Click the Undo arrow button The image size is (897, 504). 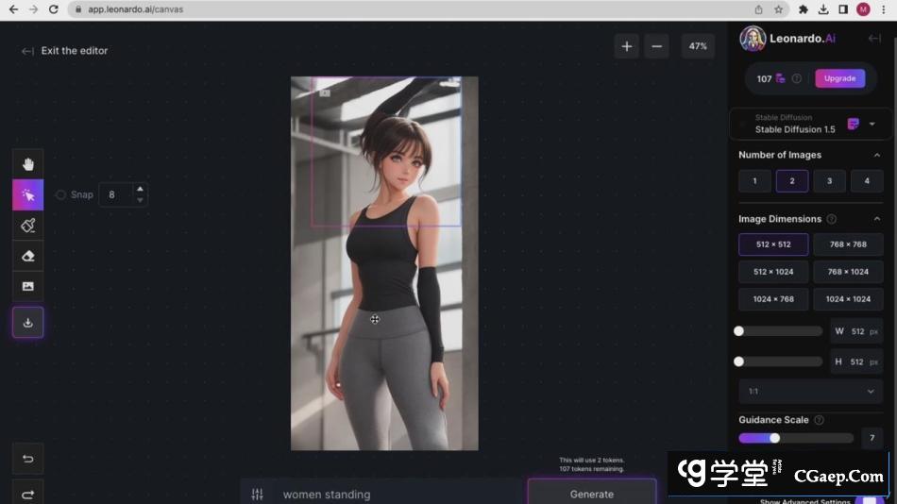[27, 460]
